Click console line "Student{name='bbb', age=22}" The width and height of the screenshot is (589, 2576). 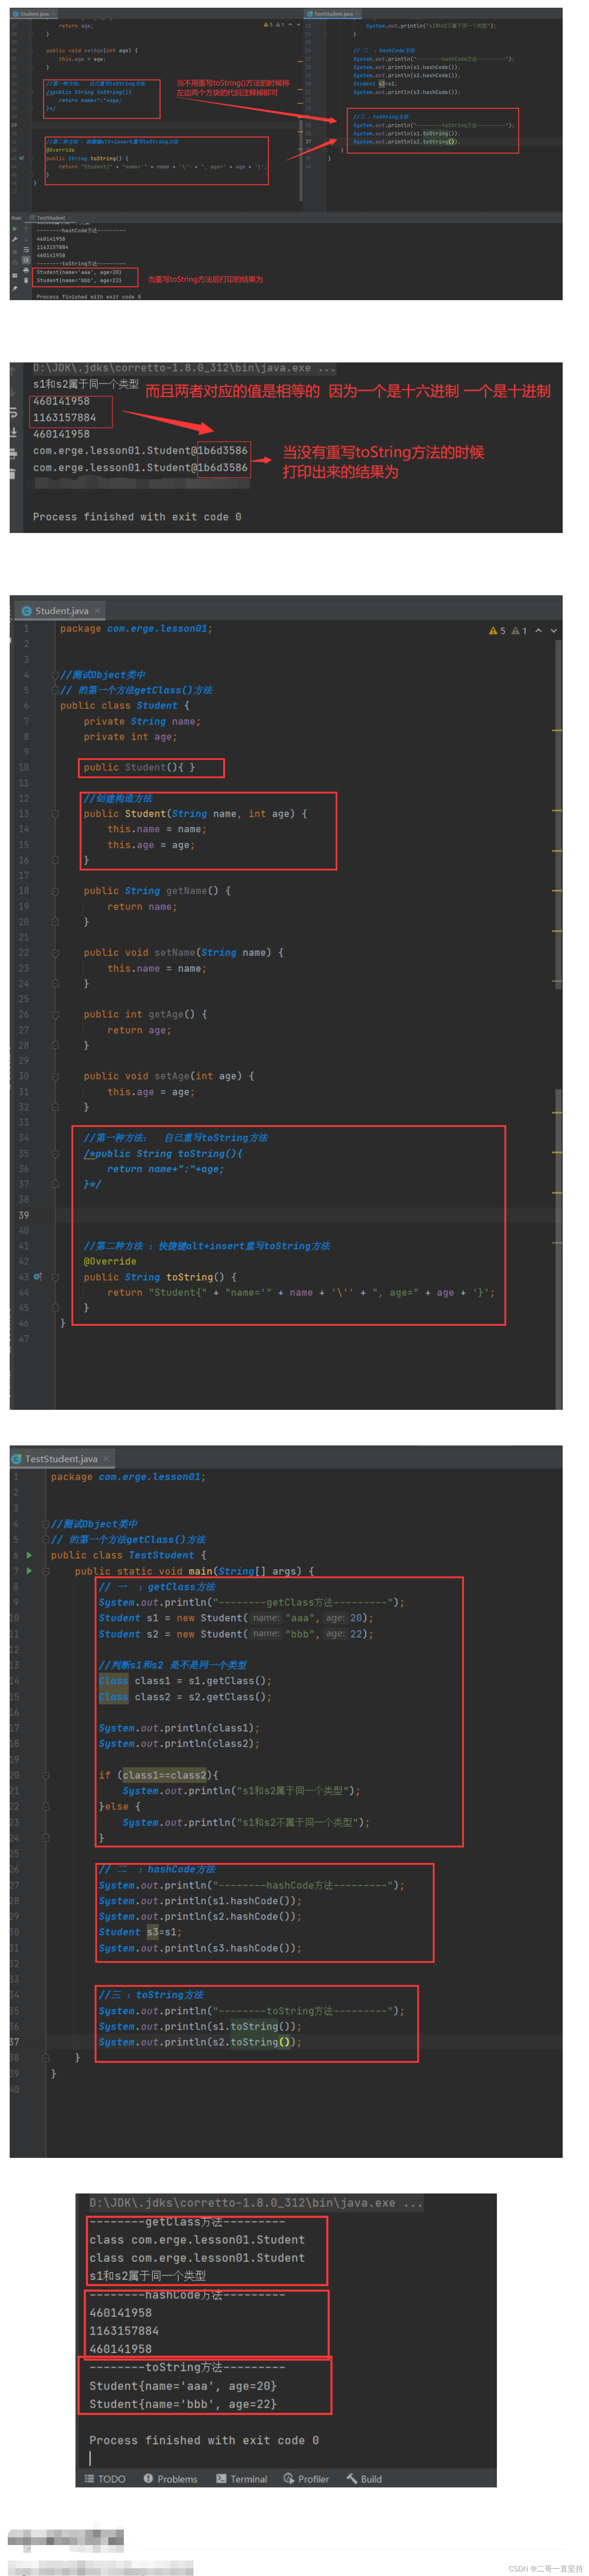coord(183,2404)
